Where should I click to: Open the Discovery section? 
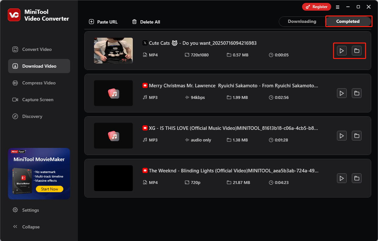[39, 116]
